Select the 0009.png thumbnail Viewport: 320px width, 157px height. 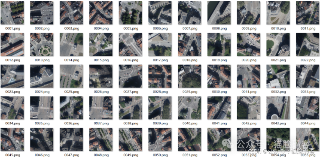249,13
